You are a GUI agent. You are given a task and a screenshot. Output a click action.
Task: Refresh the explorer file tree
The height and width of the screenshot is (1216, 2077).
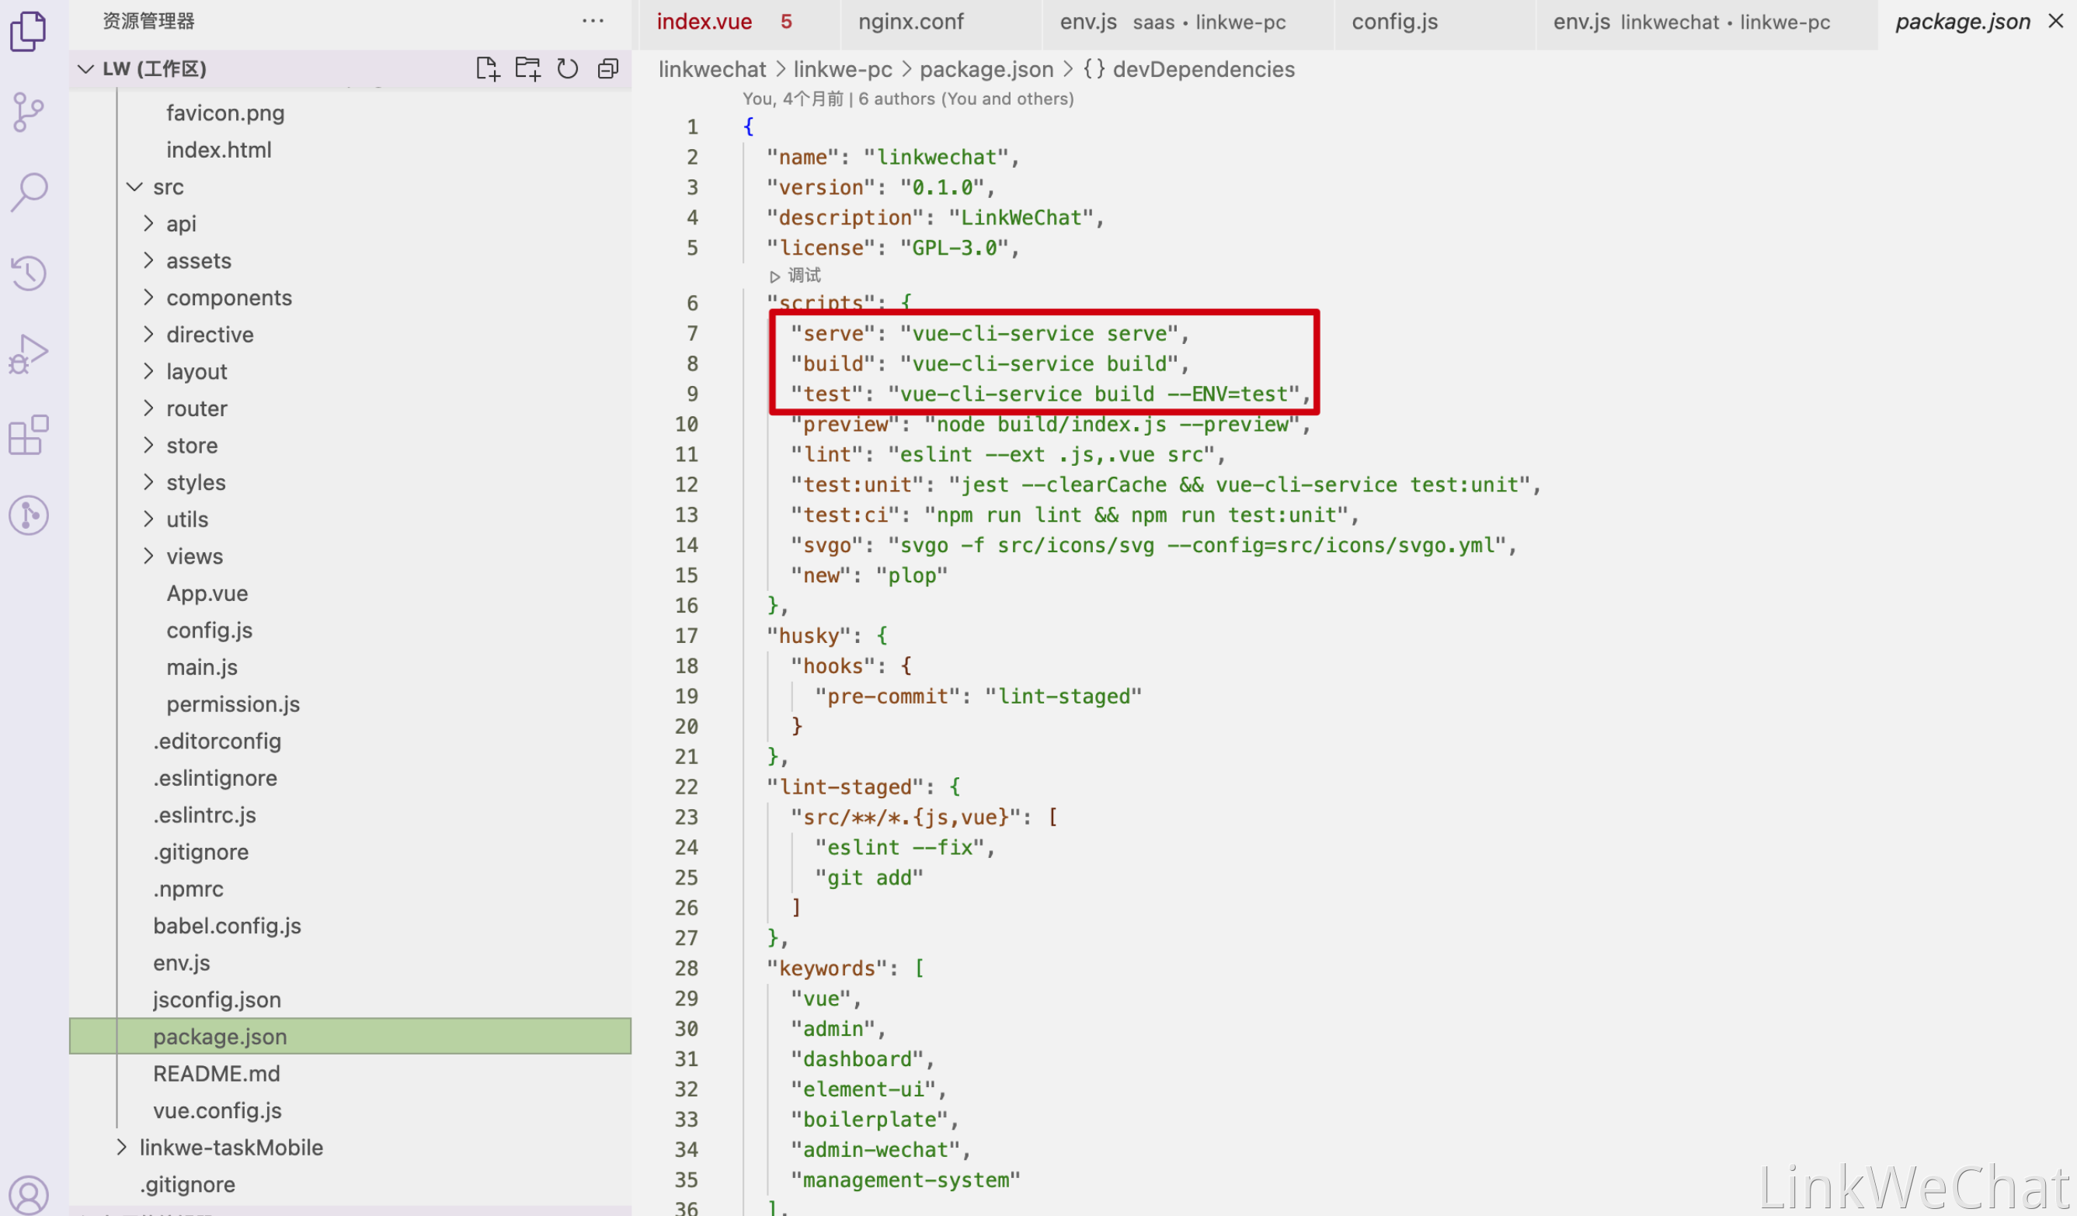[x=568, y=68]
